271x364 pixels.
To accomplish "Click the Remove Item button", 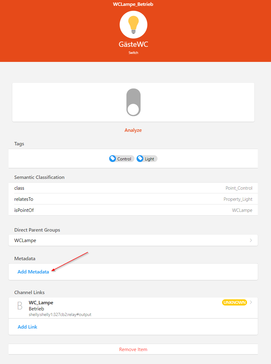I will (133, 350).
